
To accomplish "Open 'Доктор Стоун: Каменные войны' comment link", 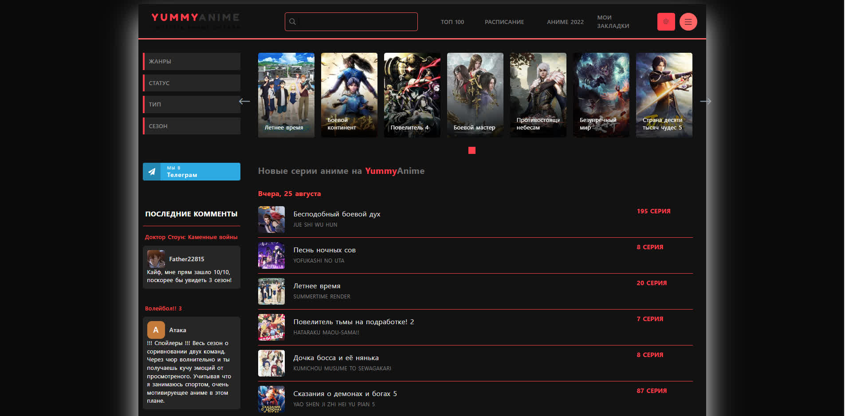I will pos(191,237).
